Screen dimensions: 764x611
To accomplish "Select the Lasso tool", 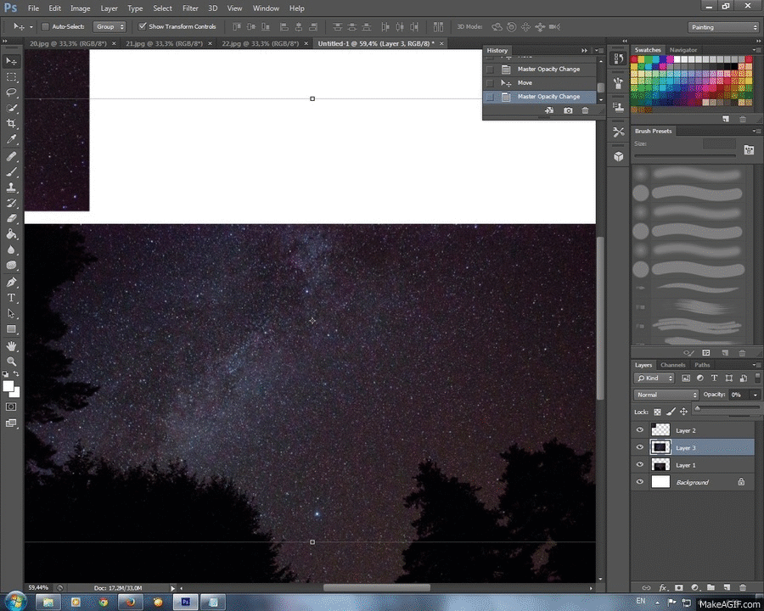I will (x=12, y=92).
